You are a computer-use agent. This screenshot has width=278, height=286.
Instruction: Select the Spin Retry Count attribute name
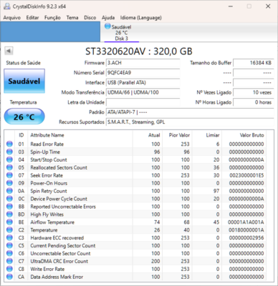tap(49, 191)
